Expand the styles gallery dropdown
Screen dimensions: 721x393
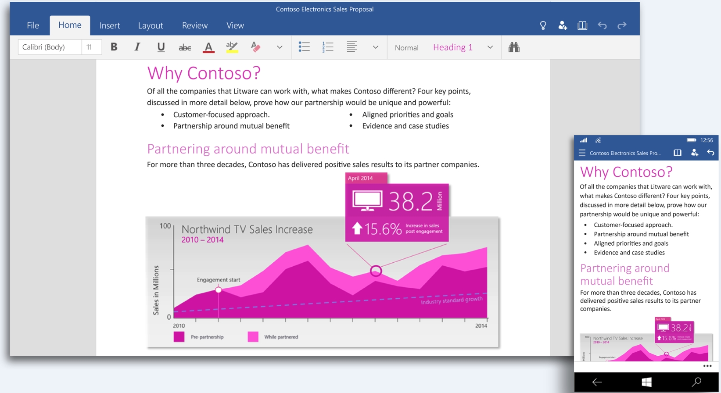(490, 47)
